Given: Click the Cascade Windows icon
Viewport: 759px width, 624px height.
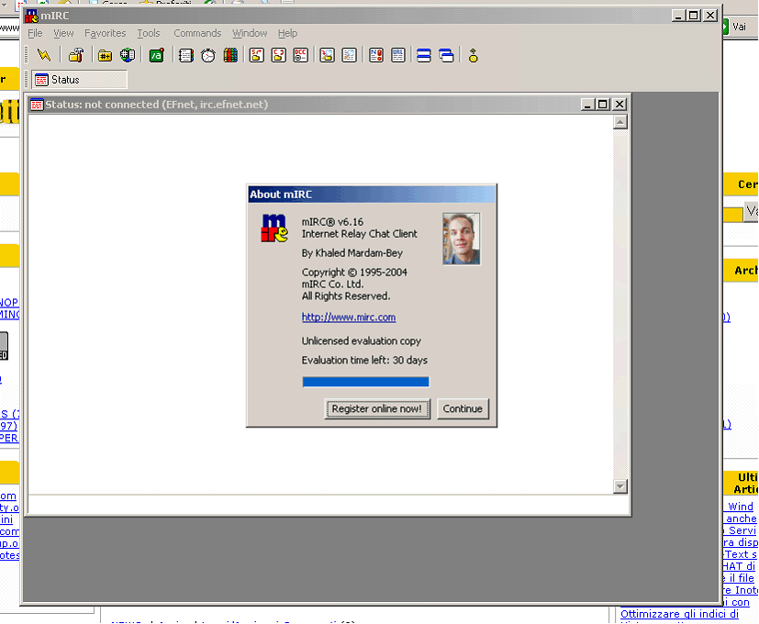Looking at the screenshot, I should [x=446, y=55].
